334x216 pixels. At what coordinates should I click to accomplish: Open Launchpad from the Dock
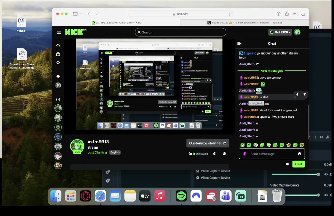pos(70,196)
